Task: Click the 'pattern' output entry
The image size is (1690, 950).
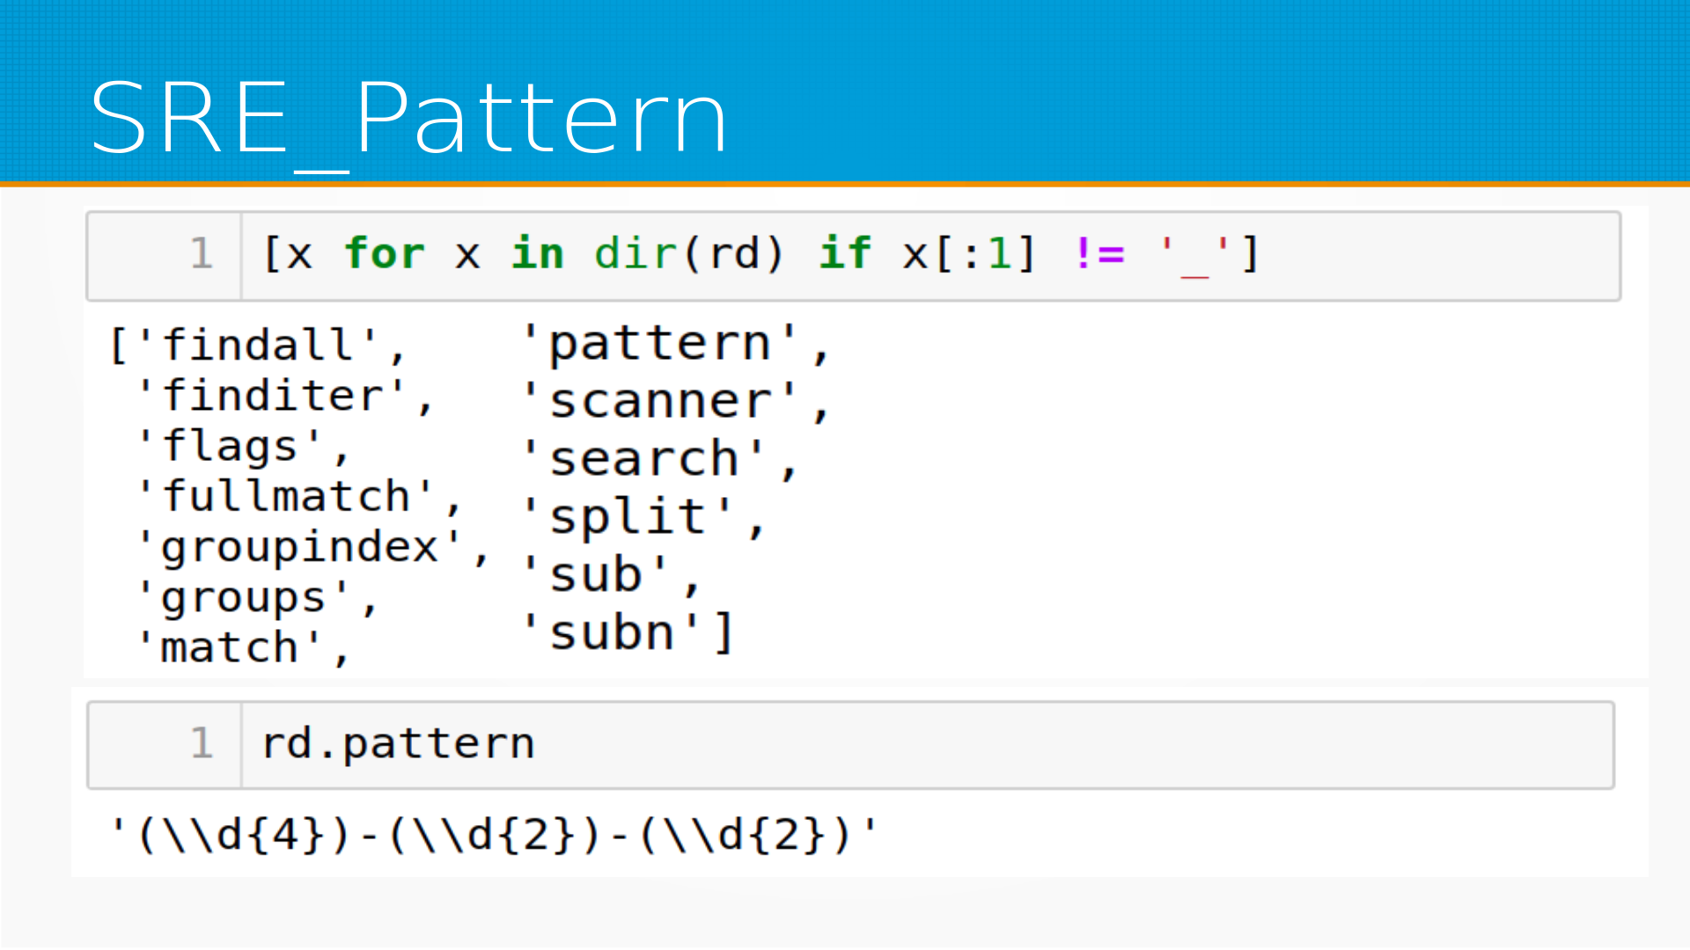Action: click(x=660, y=343)
